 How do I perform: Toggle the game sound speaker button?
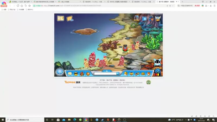point(158,70)
